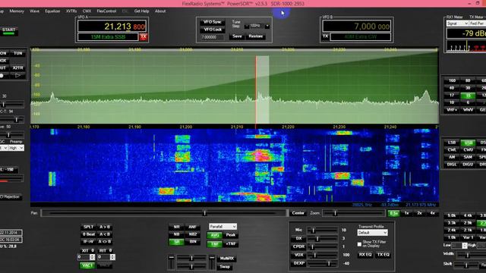Check Show TX Filter on Display
The height and width of the screenshot is (273, 486).
(x=359, y=244)
